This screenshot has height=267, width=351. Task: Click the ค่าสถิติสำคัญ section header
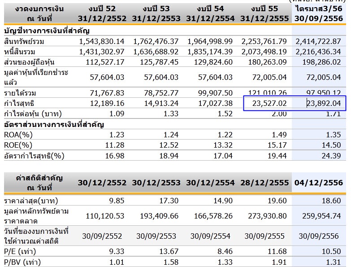click(x=39, y=178)
